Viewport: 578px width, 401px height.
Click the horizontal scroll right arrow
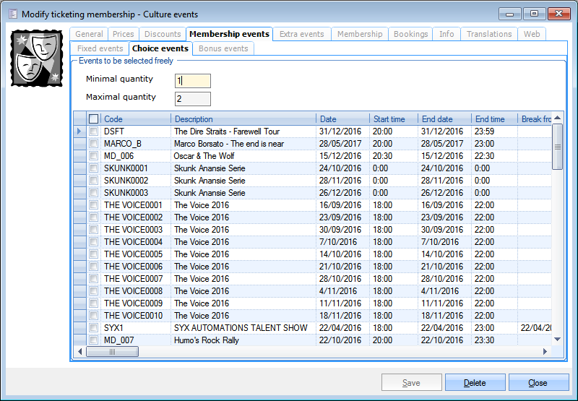click(545, 352)
